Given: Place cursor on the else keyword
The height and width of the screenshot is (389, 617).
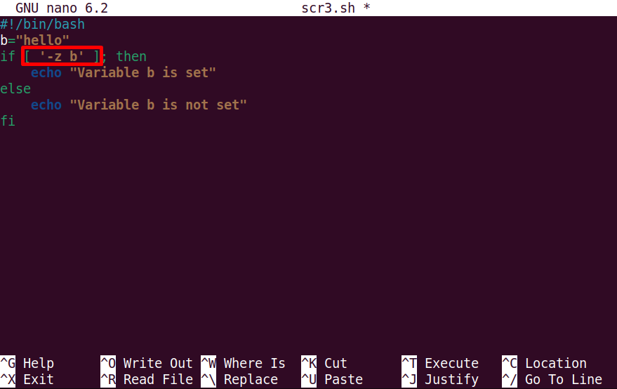Looking at the screenshot, I should pyautogui.click(x=15, y=88).
